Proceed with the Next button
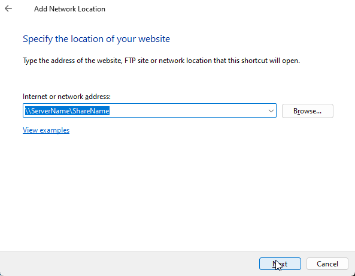The image size is (355, 276). (x=280, y=264)
